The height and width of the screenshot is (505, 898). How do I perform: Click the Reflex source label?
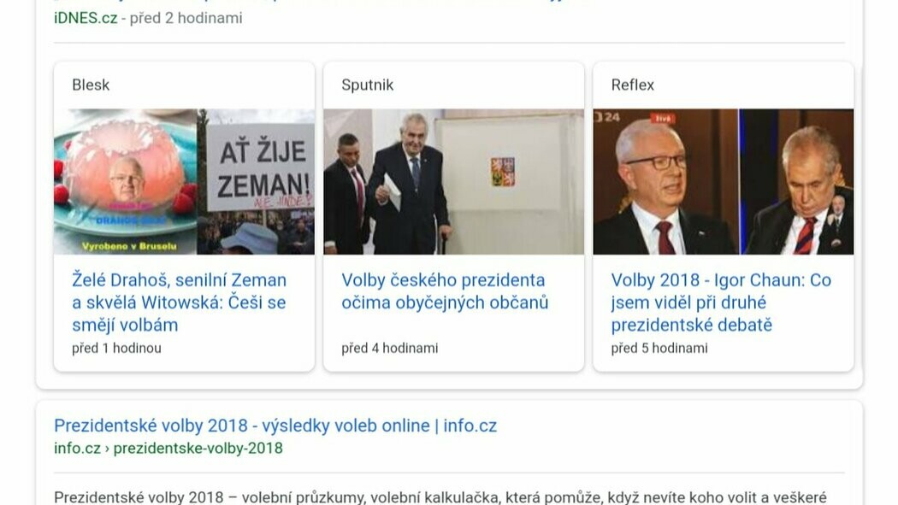click(632, 85)
